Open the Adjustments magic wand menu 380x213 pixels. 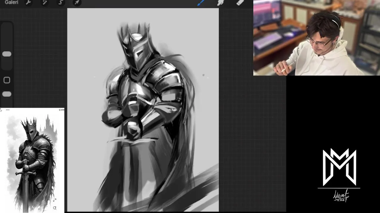coord(45,2)
